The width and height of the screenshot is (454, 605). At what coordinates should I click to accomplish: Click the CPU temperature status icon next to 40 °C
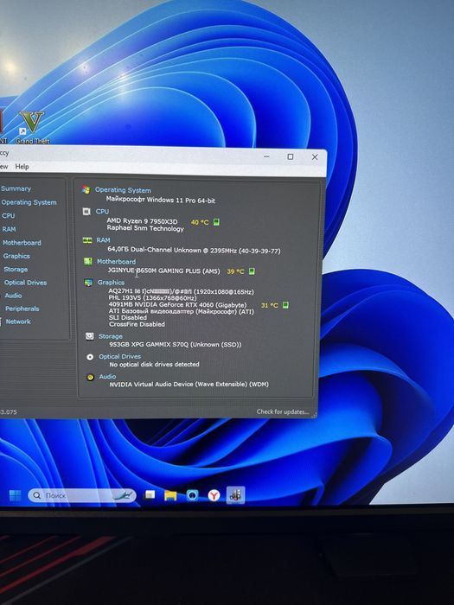tap(216, 222)
